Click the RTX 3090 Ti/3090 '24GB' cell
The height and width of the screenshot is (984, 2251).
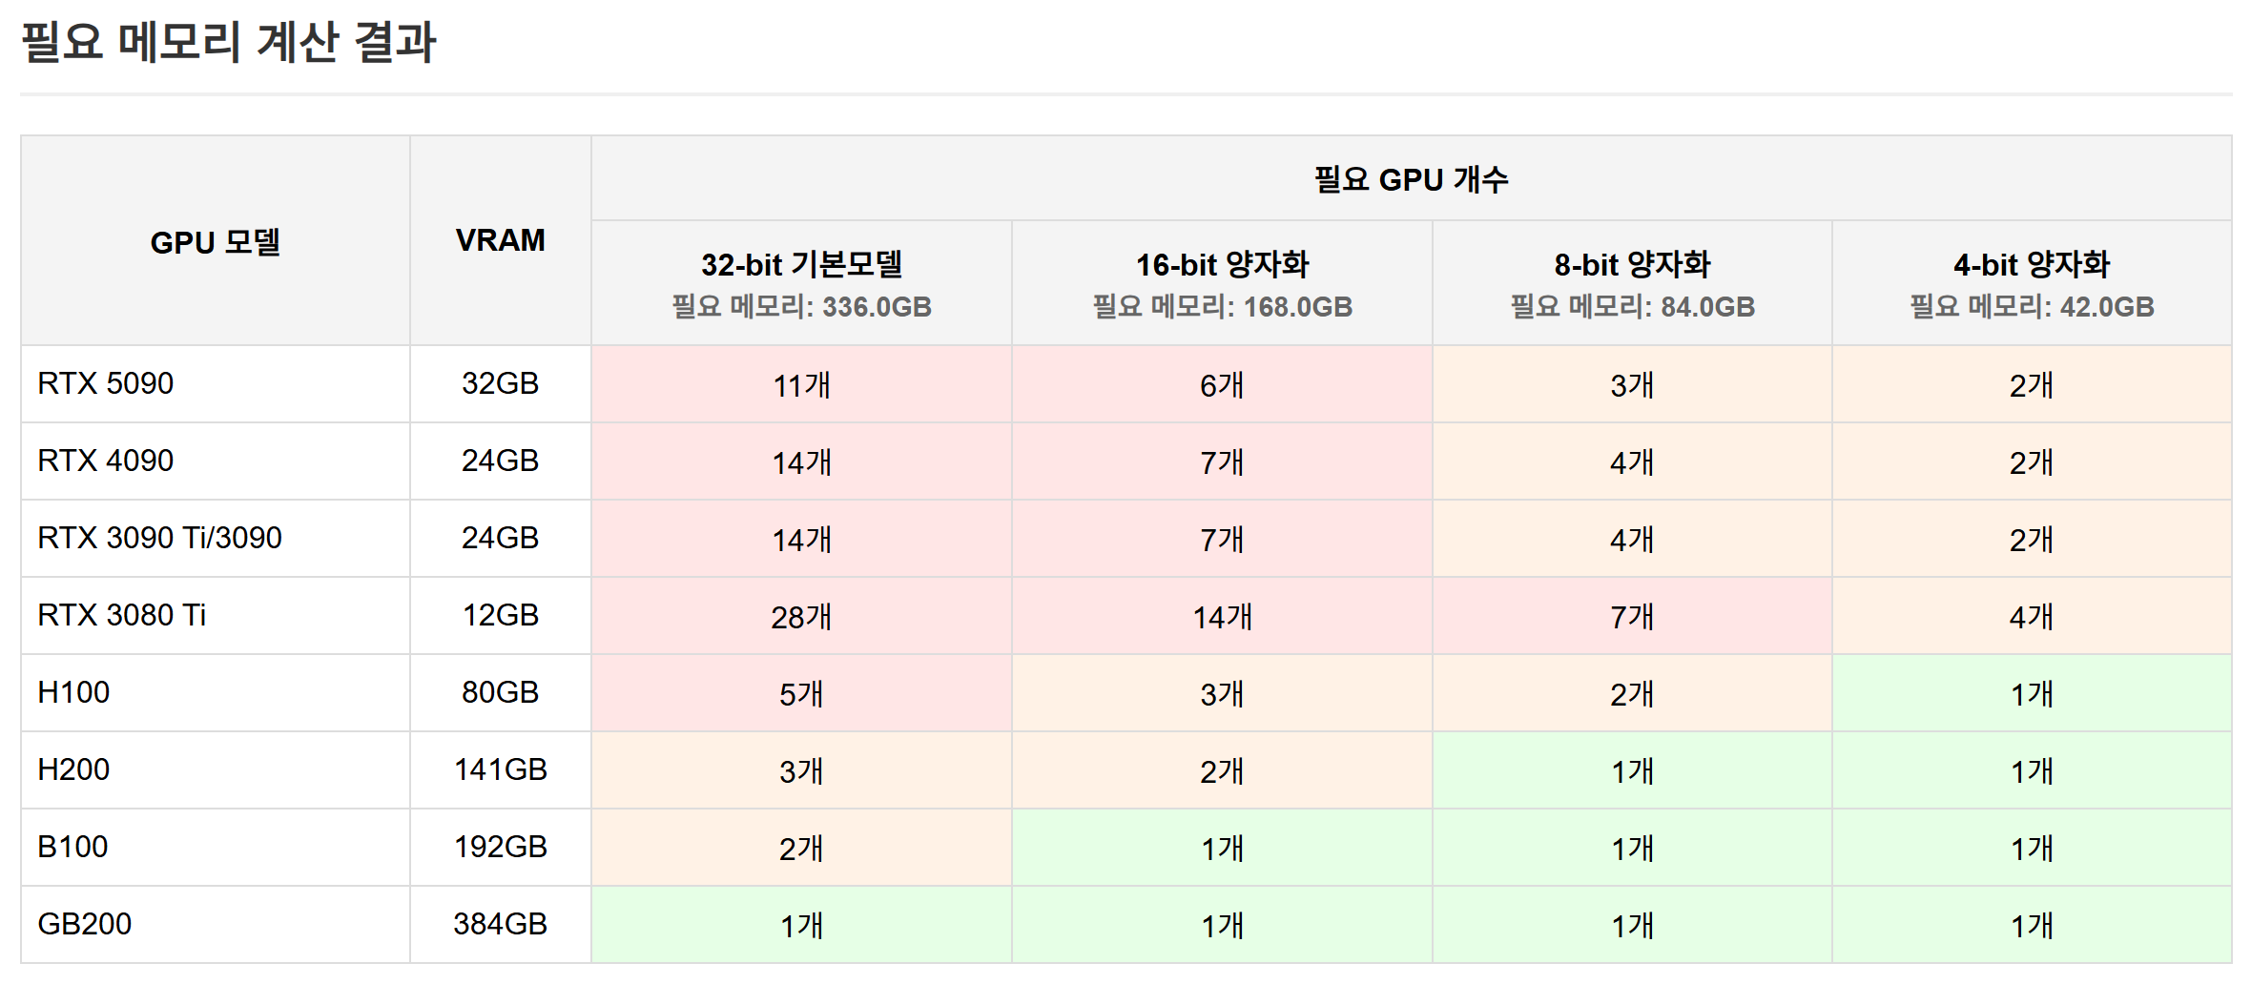pyautogui.click(x=501, y=539)
